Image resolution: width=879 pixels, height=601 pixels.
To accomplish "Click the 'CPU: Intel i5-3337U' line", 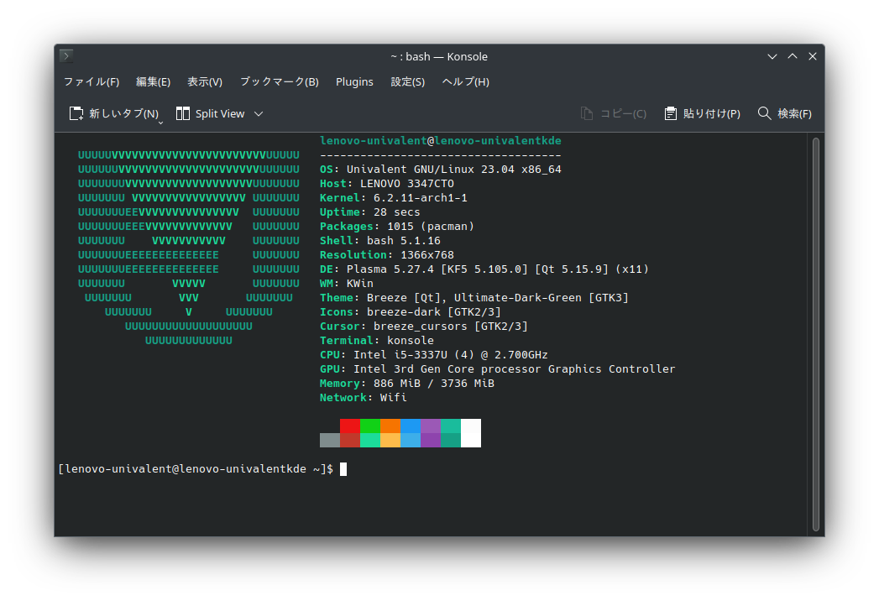I will (x=434, y=355).
